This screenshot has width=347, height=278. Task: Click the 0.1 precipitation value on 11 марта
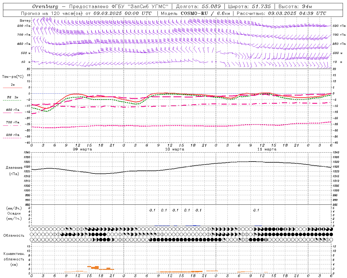[x=256, y=210]
